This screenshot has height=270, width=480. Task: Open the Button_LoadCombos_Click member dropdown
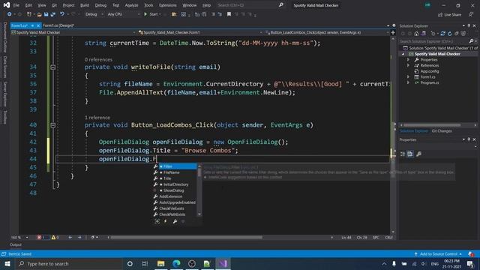327,32
